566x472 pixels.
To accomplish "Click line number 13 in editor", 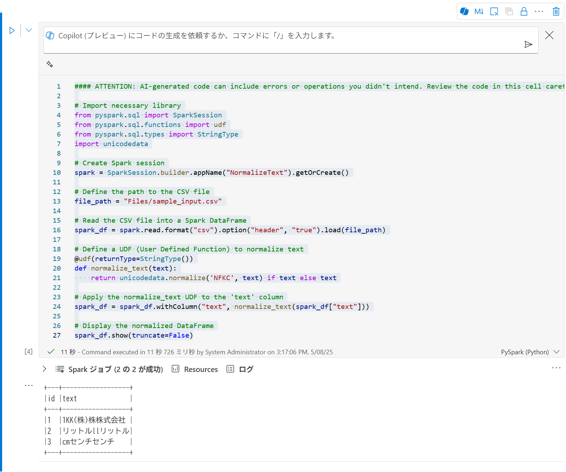I will 57,201.
